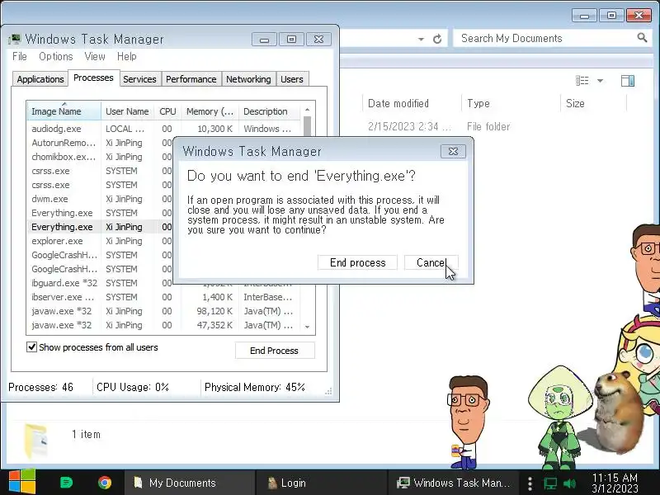
Task: Select Everything.exe owned by SYSTEM
Action: point(100,213)
